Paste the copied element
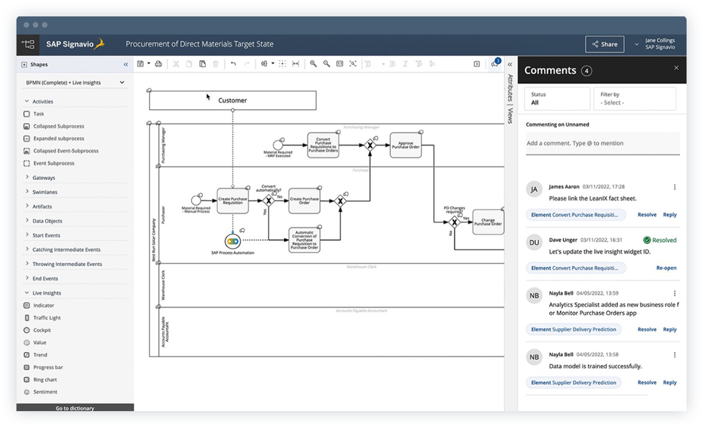The image size is (703, 427). (x=202, y=64)
